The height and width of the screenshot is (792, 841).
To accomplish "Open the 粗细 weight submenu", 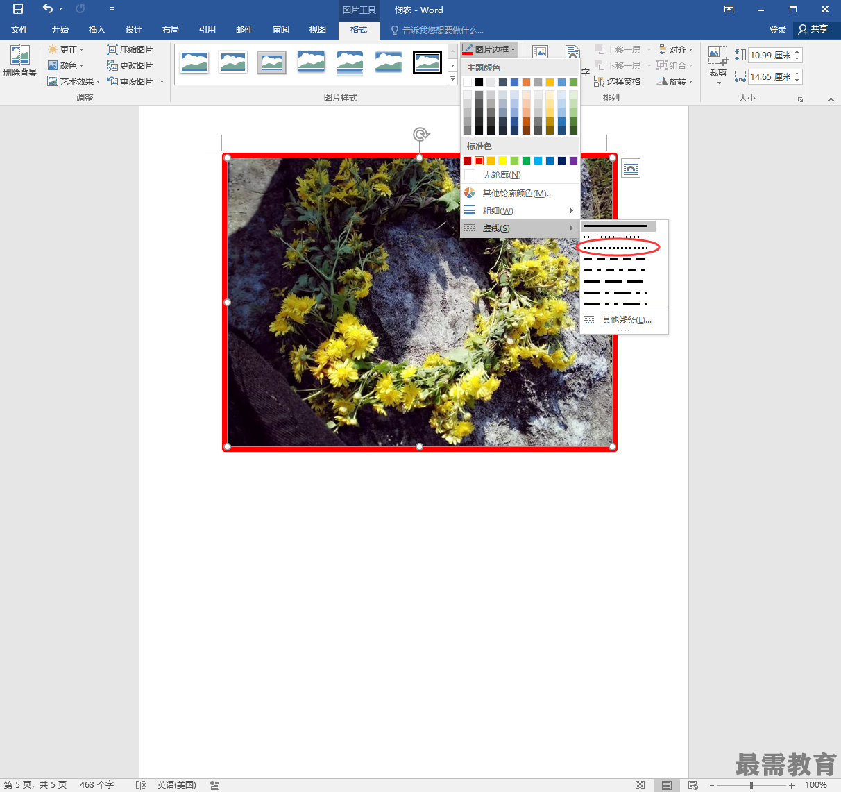I will point(520,210).
